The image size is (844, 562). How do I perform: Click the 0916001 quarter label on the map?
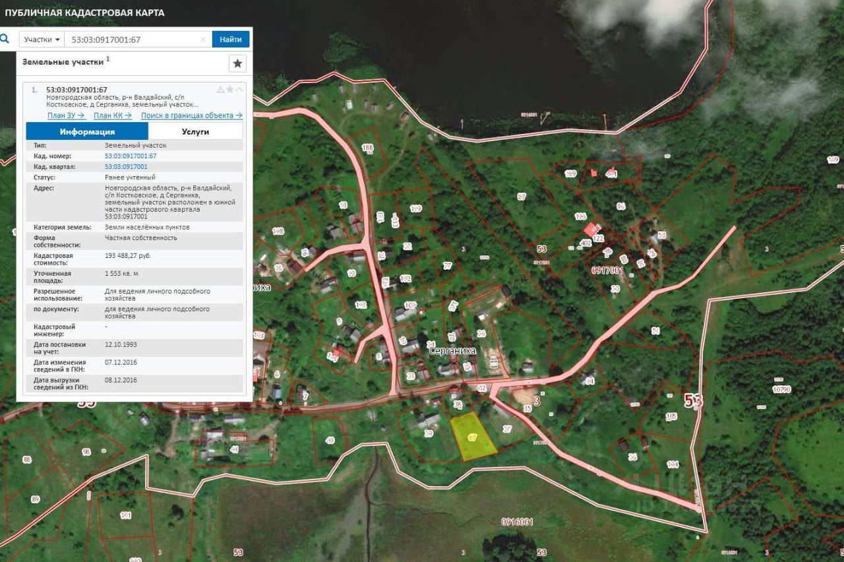click(x=517, y=522)
